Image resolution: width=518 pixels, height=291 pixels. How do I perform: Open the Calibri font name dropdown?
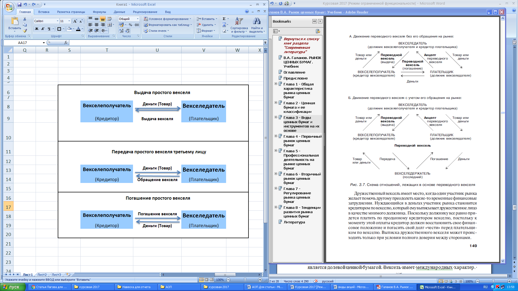(57, 21)
